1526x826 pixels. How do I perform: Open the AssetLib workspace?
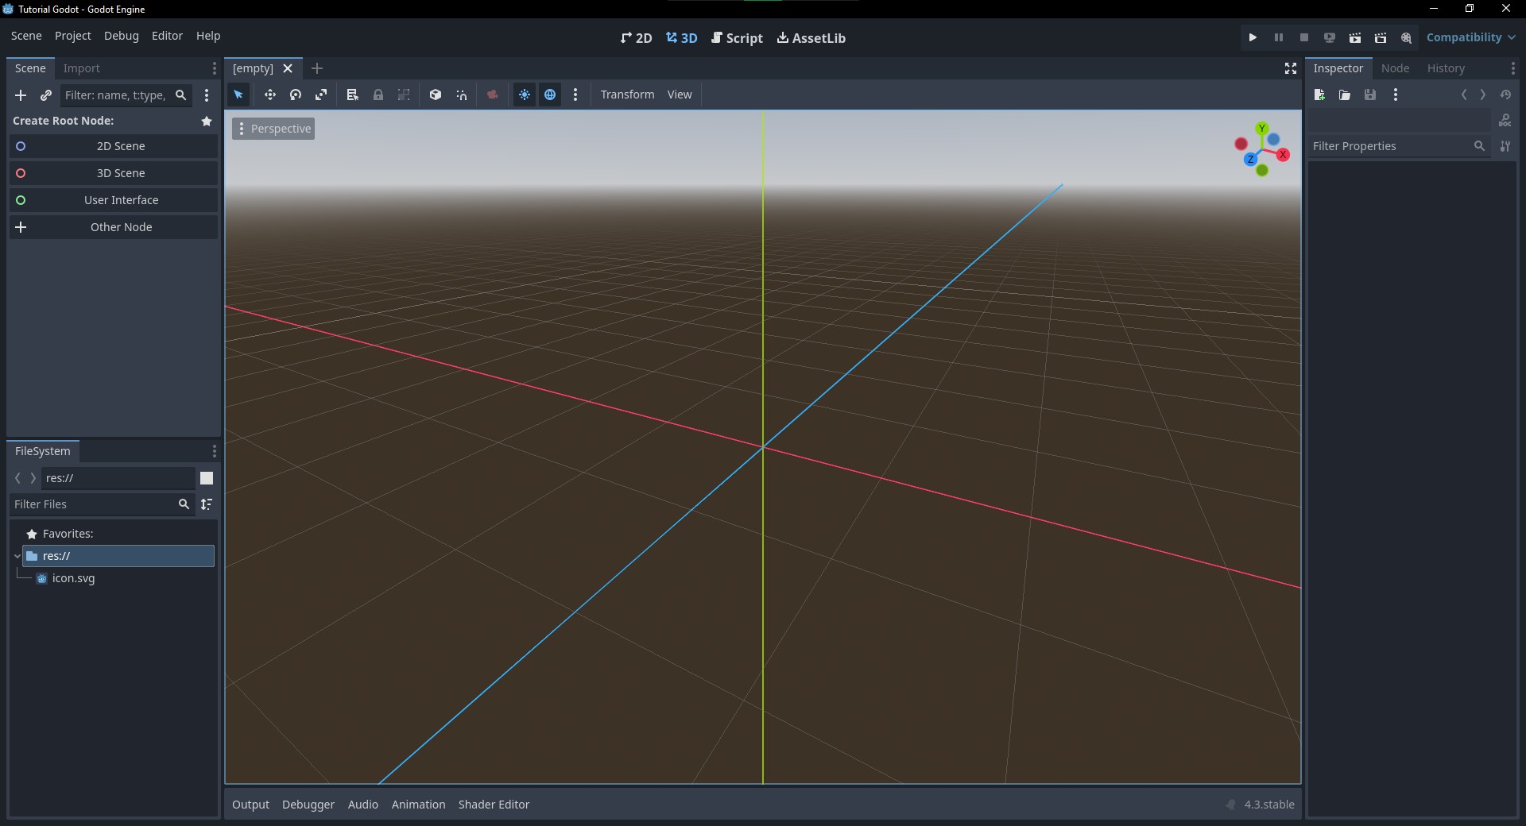[811, 37]
